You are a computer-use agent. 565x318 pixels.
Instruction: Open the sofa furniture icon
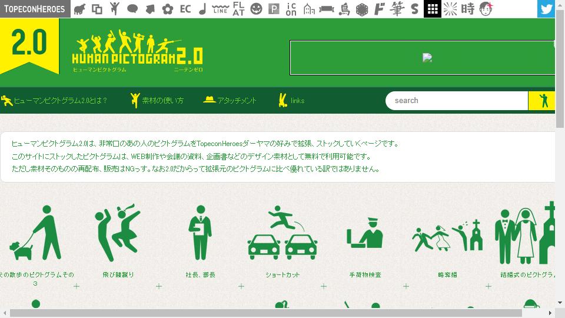(x=327, y=9)
